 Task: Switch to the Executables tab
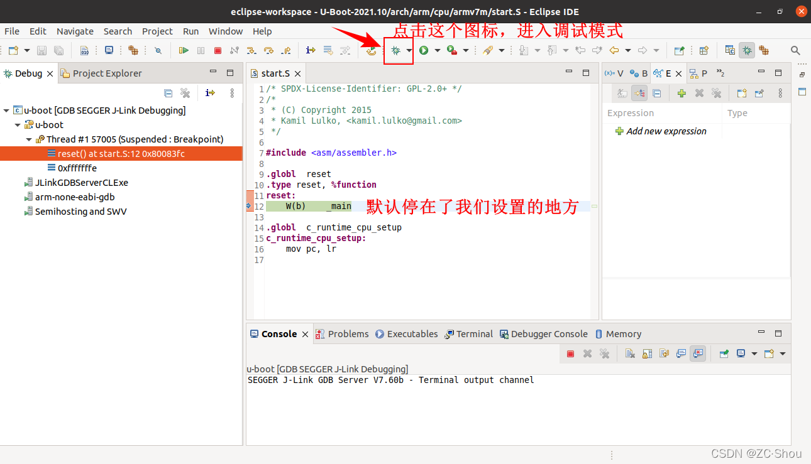(406, 334)
